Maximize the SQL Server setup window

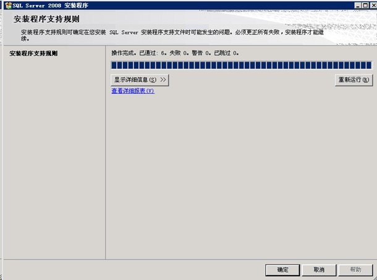click(x=365, y=6)
